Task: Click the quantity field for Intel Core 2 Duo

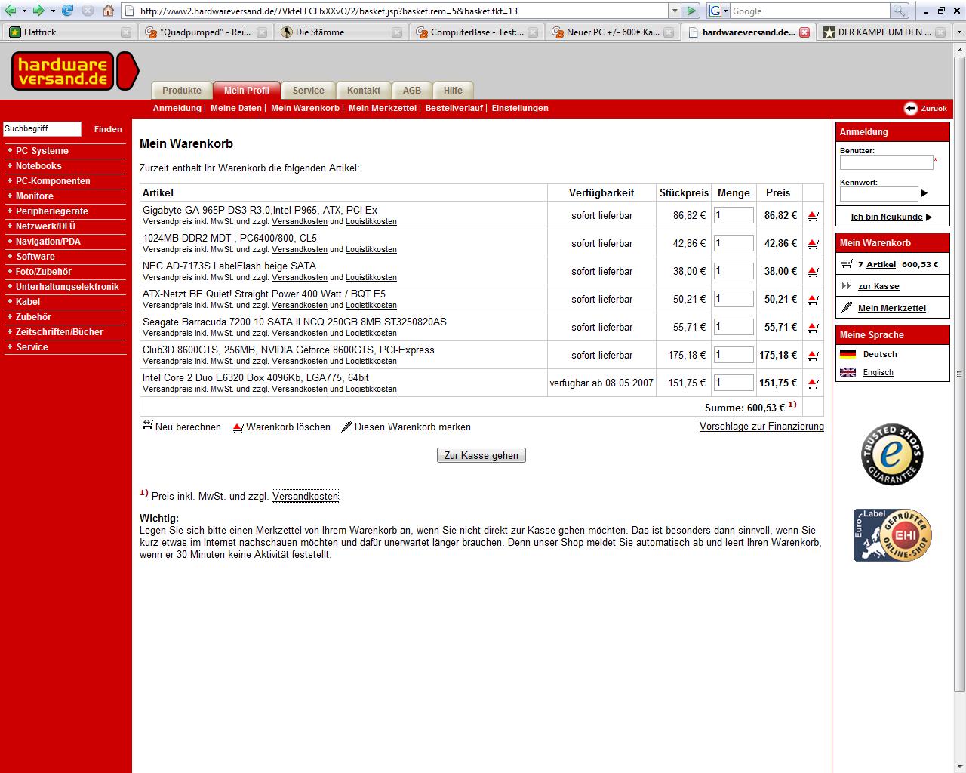Action: [734, 383]
